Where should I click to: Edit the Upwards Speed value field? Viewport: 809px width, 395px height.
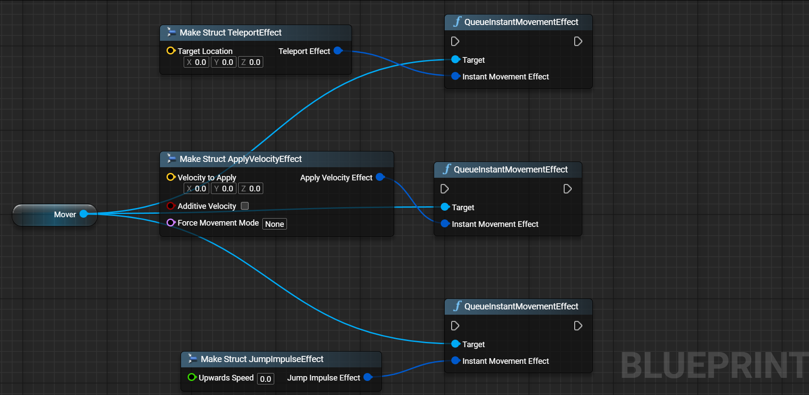(x=265, y=379)
